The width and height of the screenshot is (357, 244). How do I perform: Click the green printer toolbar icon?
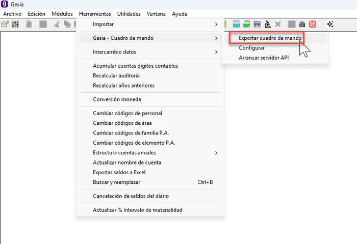246,24
